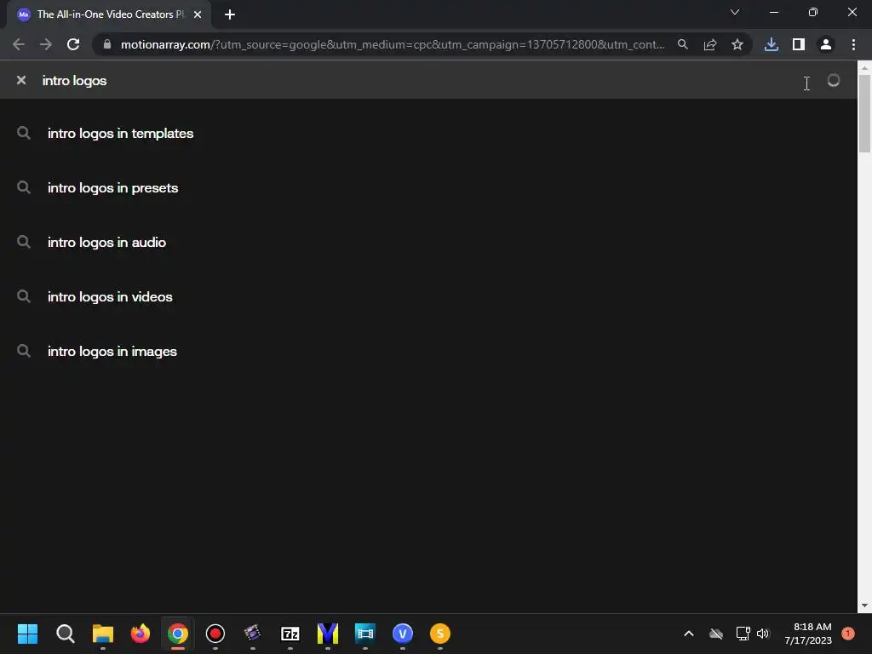
Task: Click the page vertical scrollbar thumb
Action: 864,113
